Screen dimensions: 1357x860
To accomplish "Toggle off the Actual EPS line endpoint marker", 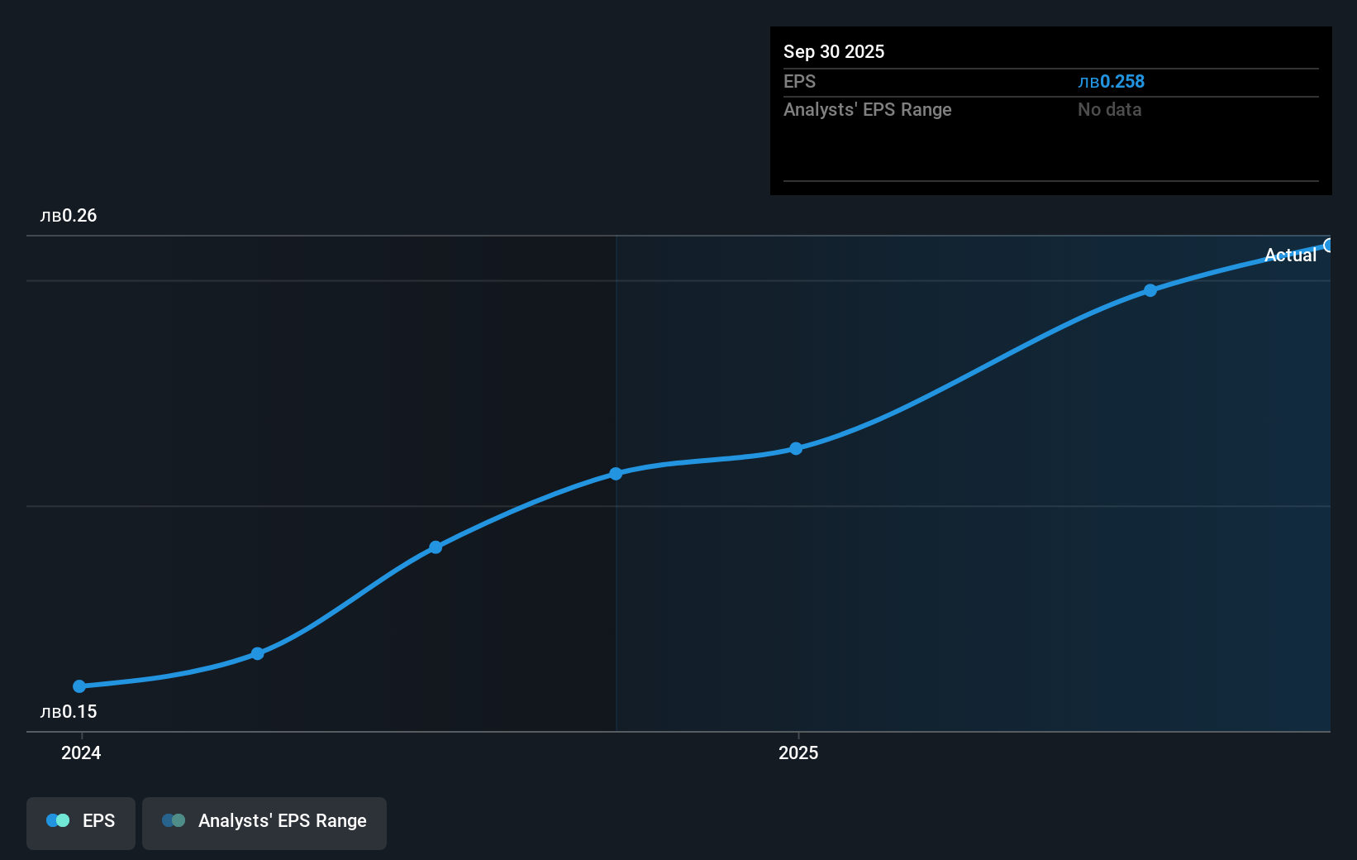I will point(1330,246).
